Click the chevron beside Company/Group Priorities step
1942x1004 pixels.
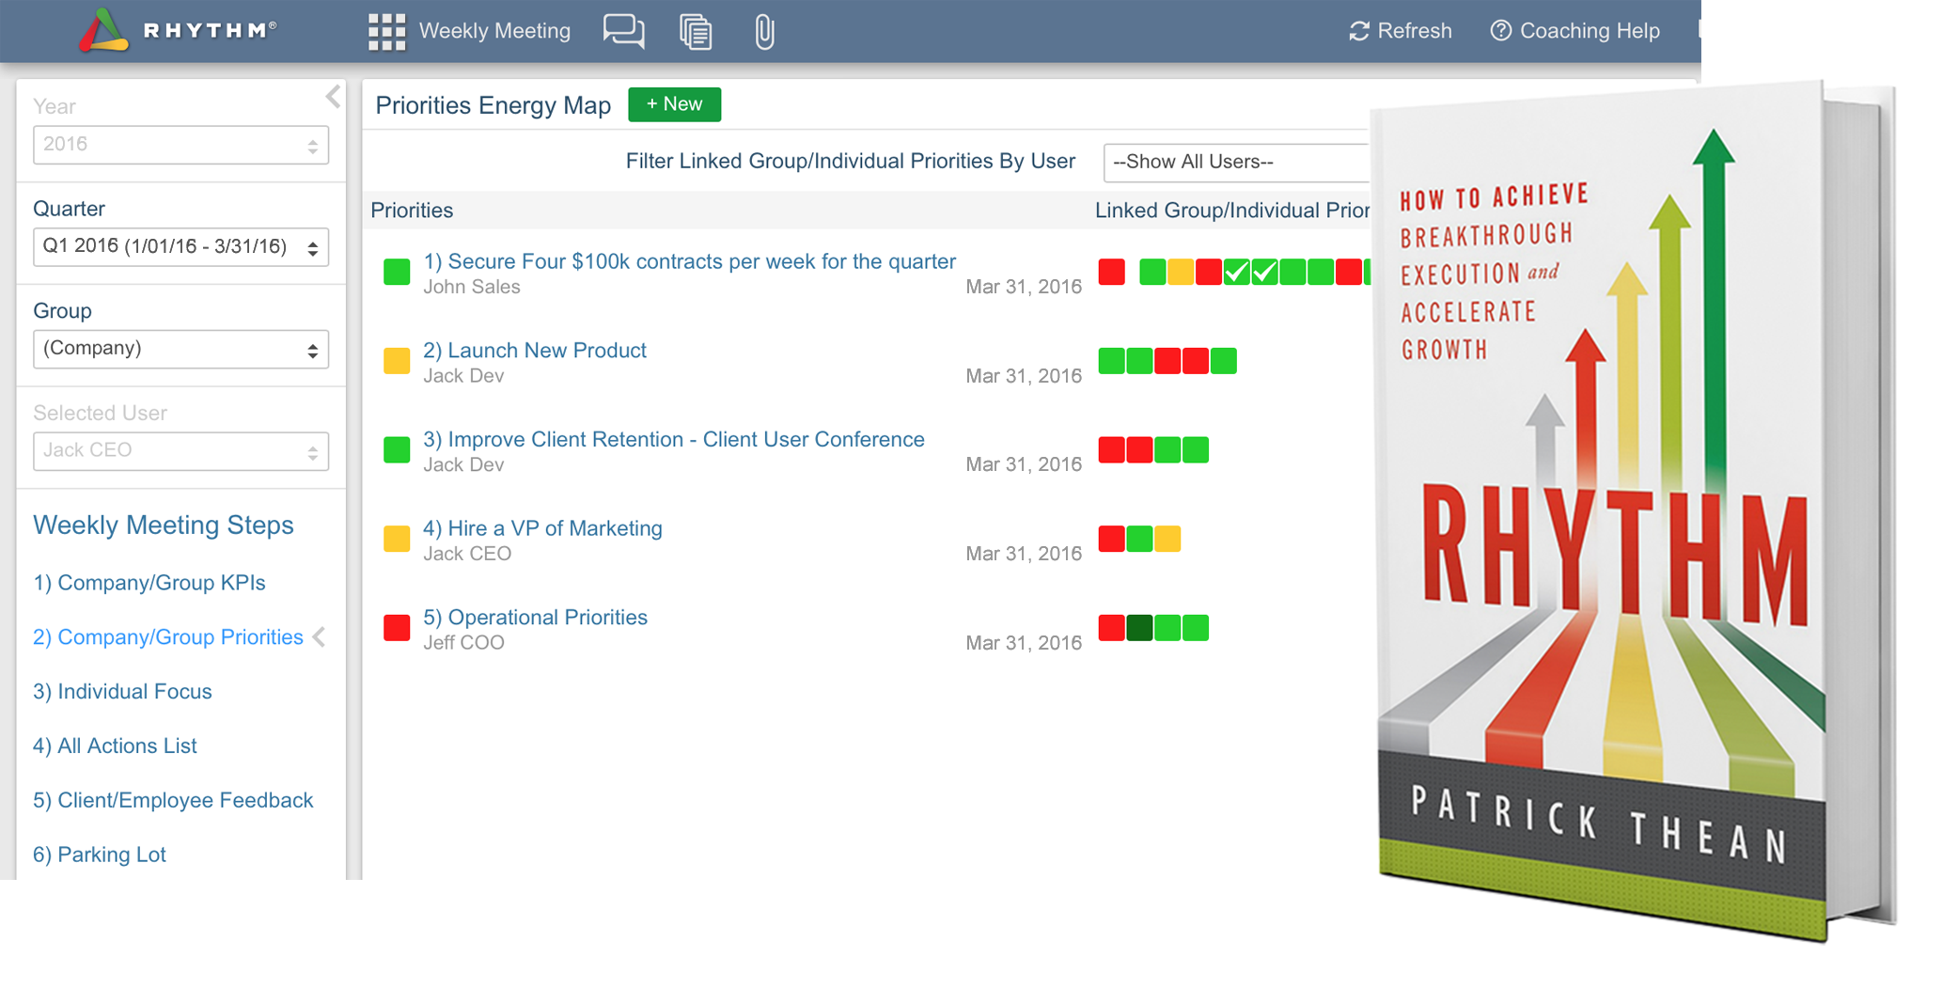click(320, 637)
